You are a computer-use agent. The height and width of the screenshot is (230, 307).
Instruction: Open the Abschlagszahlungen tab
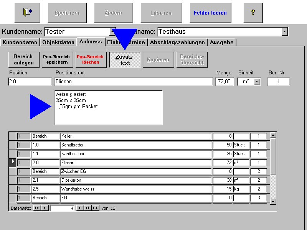pyautogui.click(x=178, y=42)
